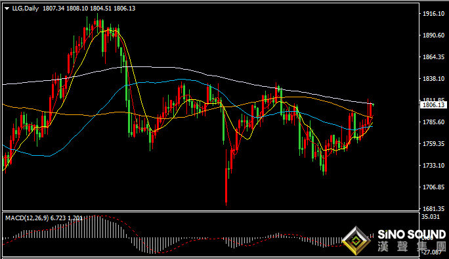This screenshot has width=449, height=259.
Task: Click the 1916.10 price axis label
Action: tap(433, 14)
